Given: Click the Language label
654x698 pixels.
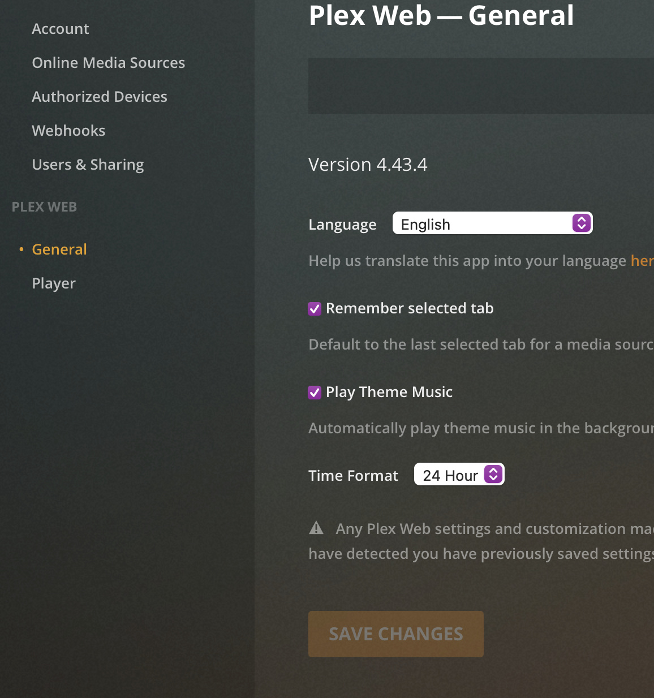Looking at the screenshot, I should click(x=342, y=225).
